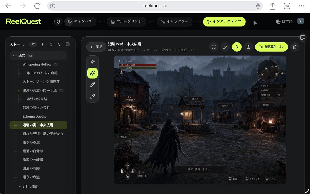Select the インタラクティブ tab
Image resolution: width=310 pixels, height=194 pixels.
coord(224,22)
